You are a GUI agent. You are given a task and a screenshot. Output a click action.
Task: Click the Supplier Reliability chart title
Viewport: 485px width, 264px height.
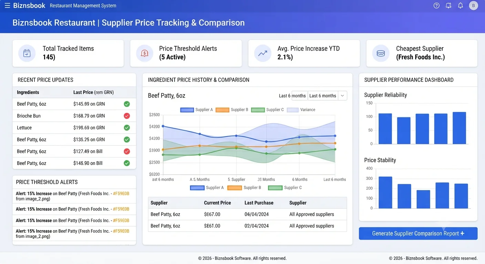coord(385,95)
